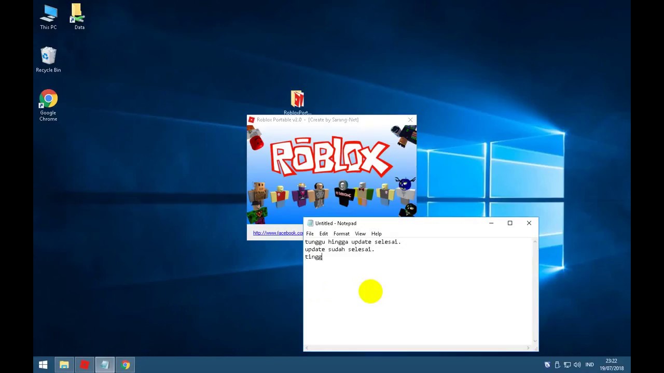Click the Roblox logo banner image
This screenshot has height=373, width=664.
[x=331, y=174]
